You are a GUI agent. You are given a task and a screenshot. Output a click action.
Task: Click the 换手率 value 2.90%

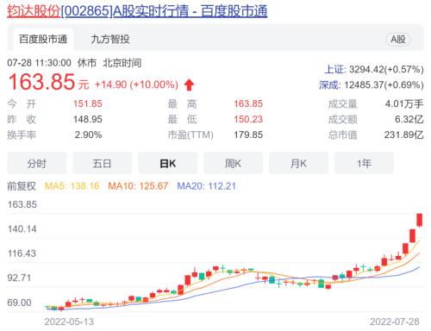[88, 134]
